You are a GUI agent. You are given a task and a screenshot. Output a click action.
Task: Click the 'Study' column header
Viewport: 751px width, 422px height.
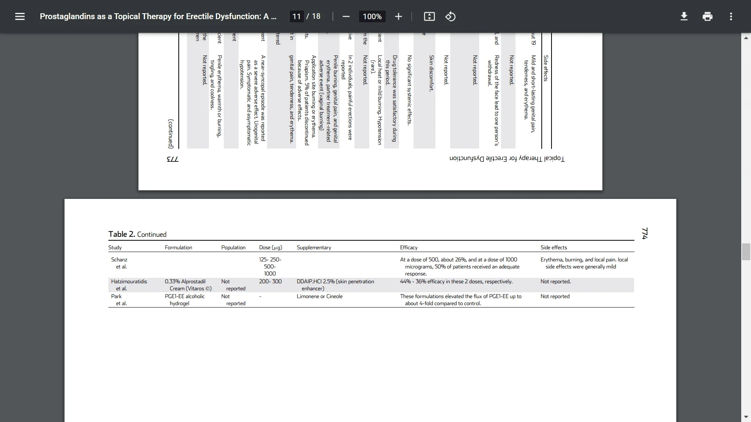tap(115, 247)
